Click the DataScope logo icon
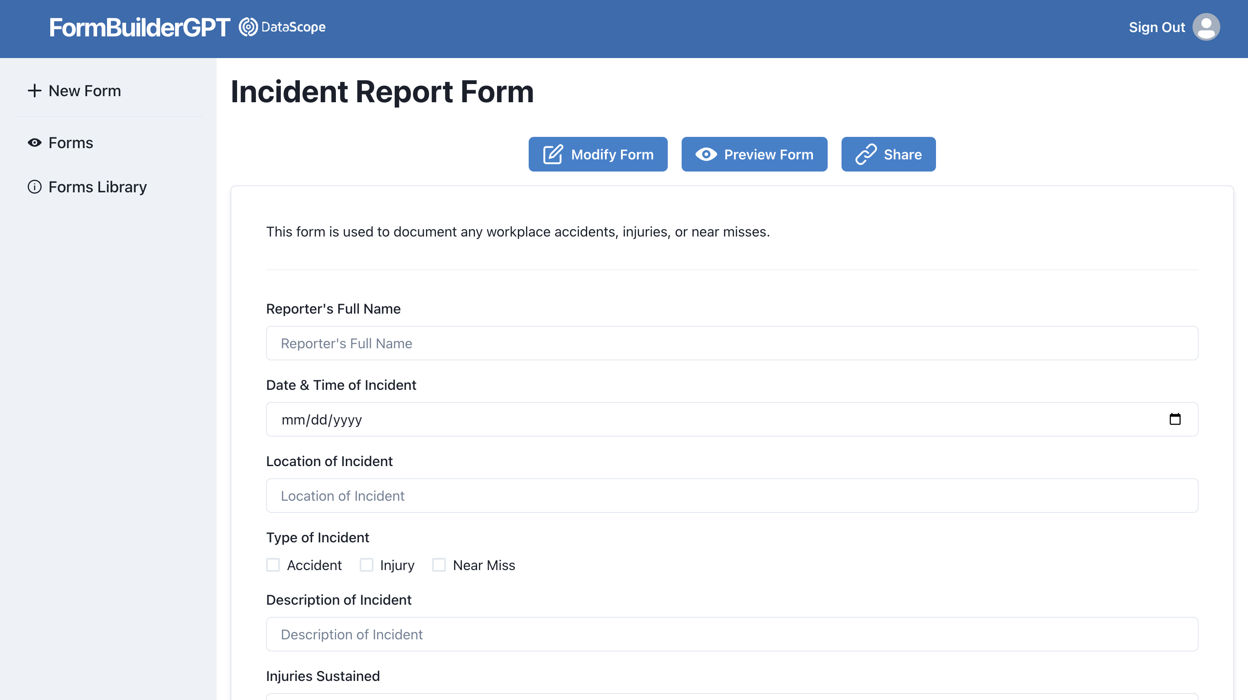This screenshot has width=1248, height=700. point(248,27)
